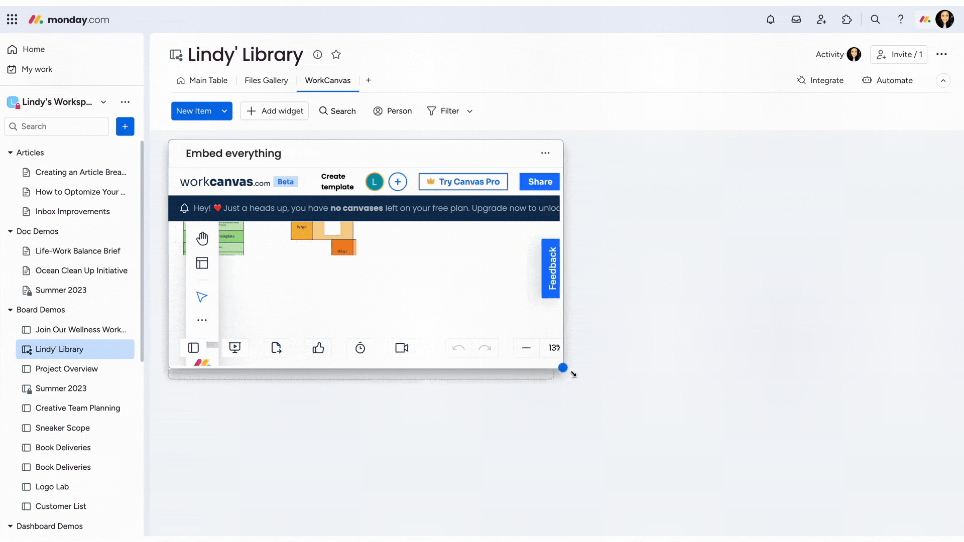This screenshot has height=542, width=964.
Task: Open the canvas templates layout tool
Action: [202, 263]
